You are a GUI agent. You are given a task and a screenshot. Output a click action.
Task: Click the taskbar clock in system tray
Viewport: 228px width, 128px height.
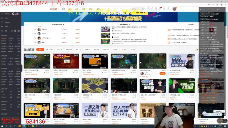tap(220, 126)
